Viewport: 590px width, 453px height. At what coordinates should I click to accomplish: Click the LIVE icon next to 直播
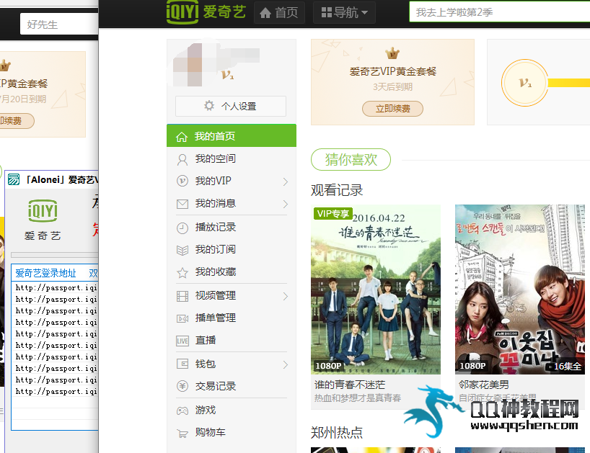182,341
